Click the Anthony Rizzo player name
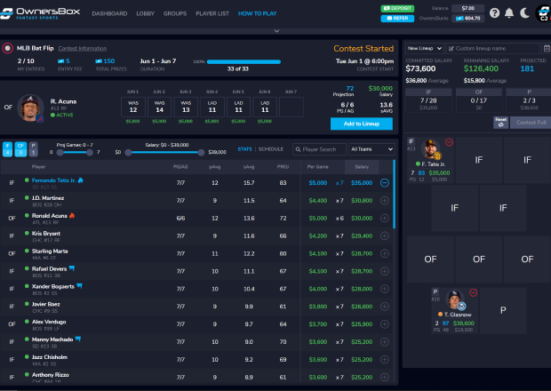 point(51,375)
